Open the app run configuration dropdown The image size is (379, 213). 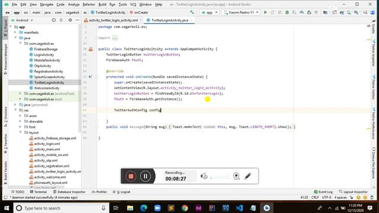209,12
